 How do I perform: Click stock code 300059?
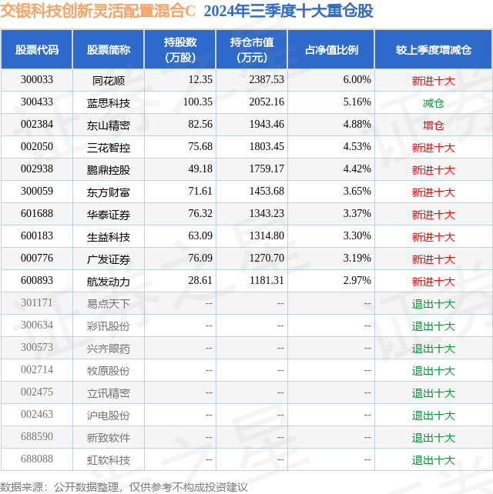click(x=37, y=192)
